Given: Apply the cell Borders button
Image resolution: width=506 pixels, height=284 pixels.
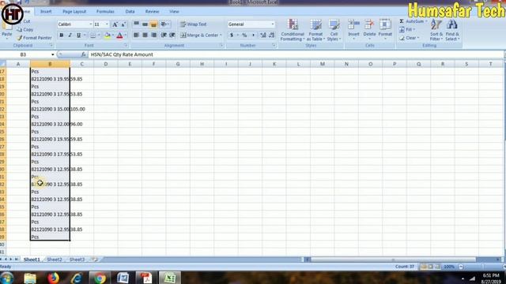Looking at the screenshot, I should 93,35.
